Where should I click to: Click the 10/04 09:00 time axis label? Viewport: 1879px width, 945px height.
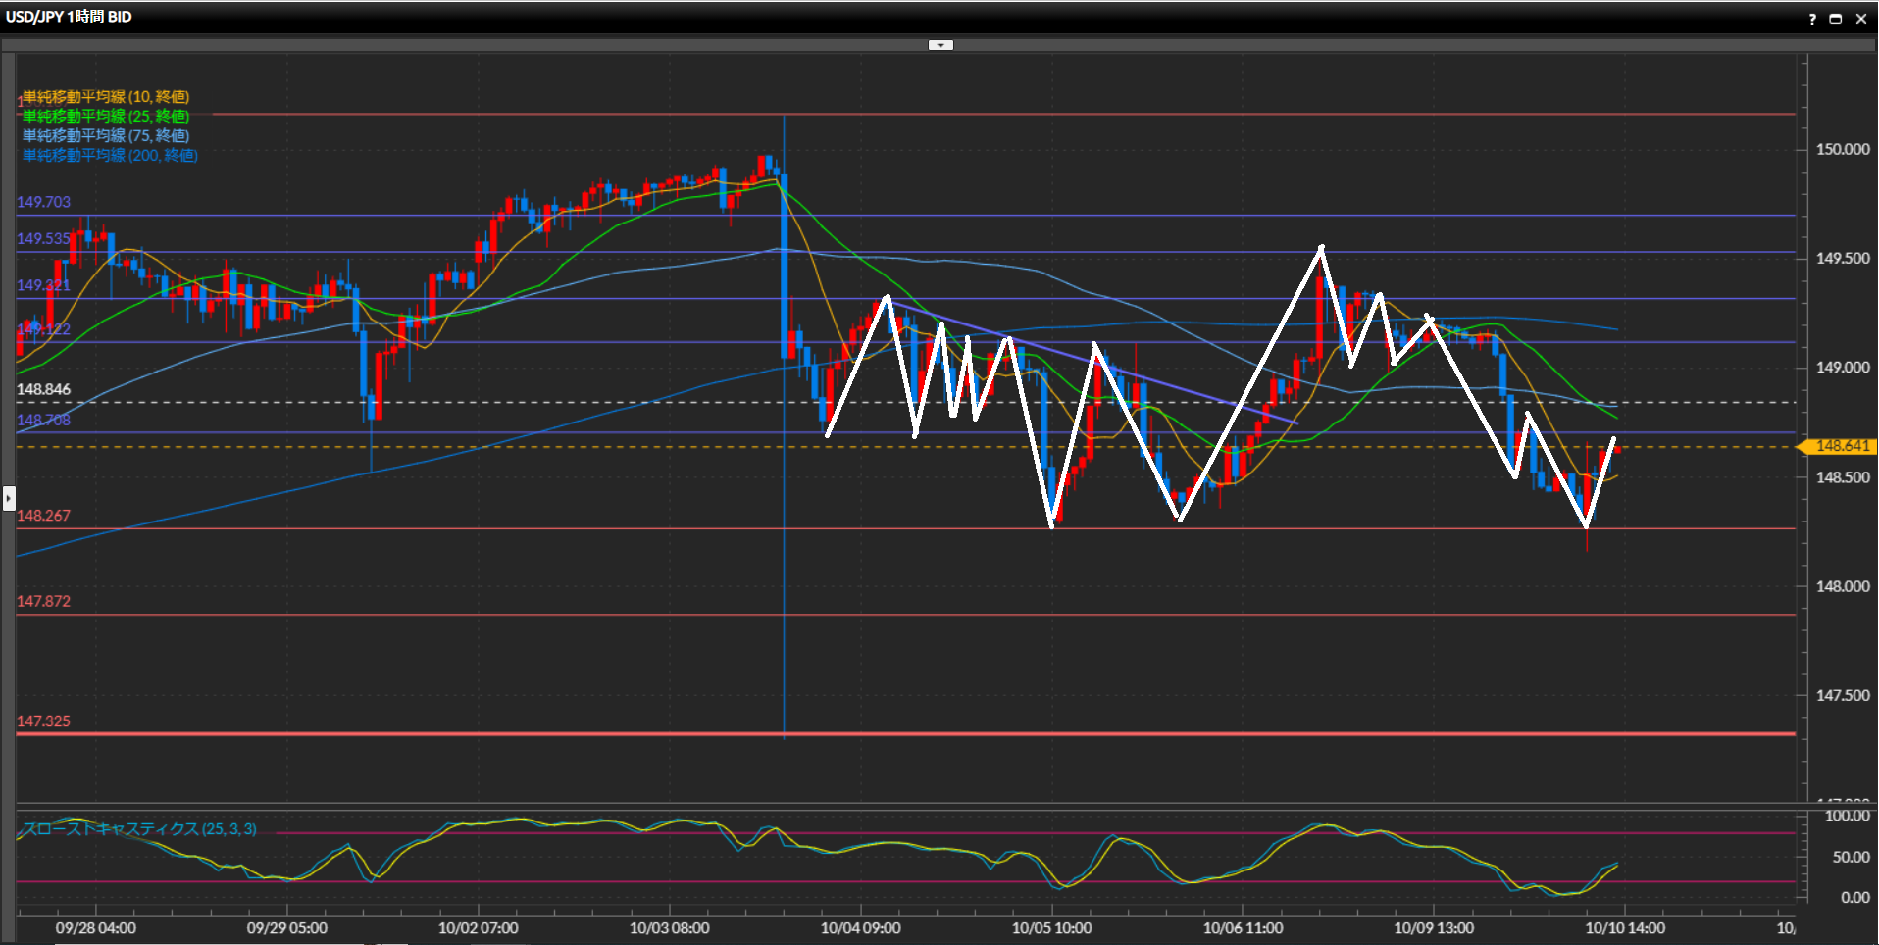point(860,928)
